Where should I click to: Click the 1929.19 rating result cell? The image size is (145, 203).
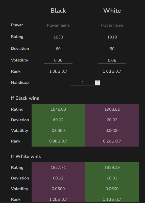click(x=112, y=168)
